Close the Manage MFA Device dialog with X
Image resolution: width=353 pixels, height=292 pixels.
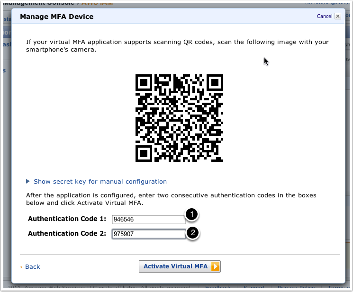click(338, 16)
